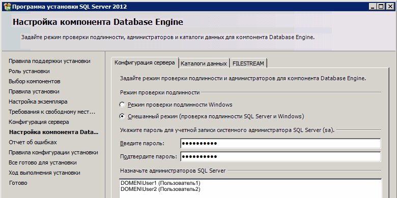Click step Отчет об ошибках

(x=33, y=142)
